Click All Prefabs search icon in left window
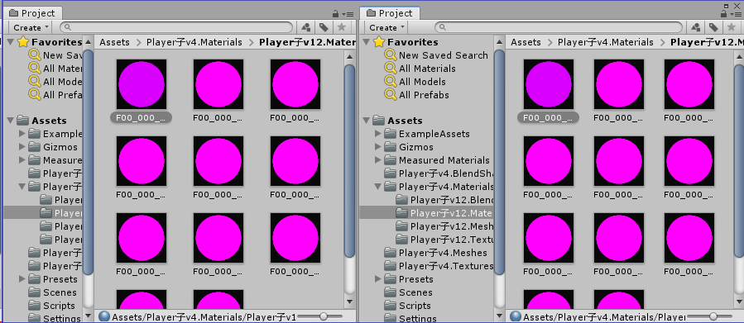Image resolution: width=744 pixels, height=323 pixels. pos(35,95)
